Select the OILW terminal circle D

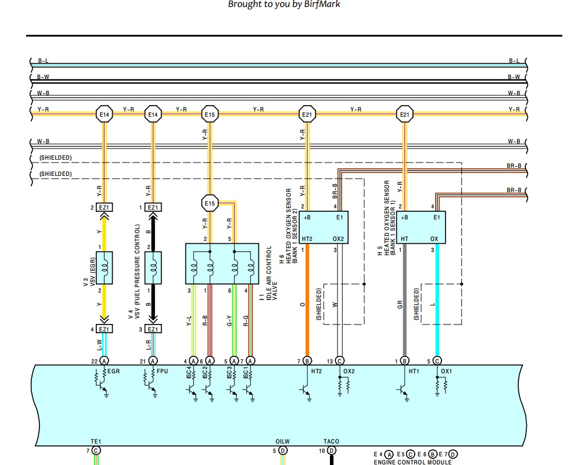(282, 450)
